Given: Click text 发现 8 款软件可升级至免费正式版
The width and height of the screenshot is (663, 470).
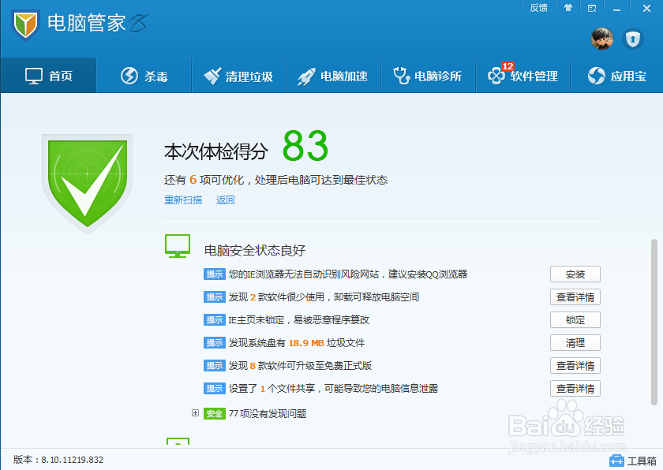Looking at the screenshot, I should point(300,365).
